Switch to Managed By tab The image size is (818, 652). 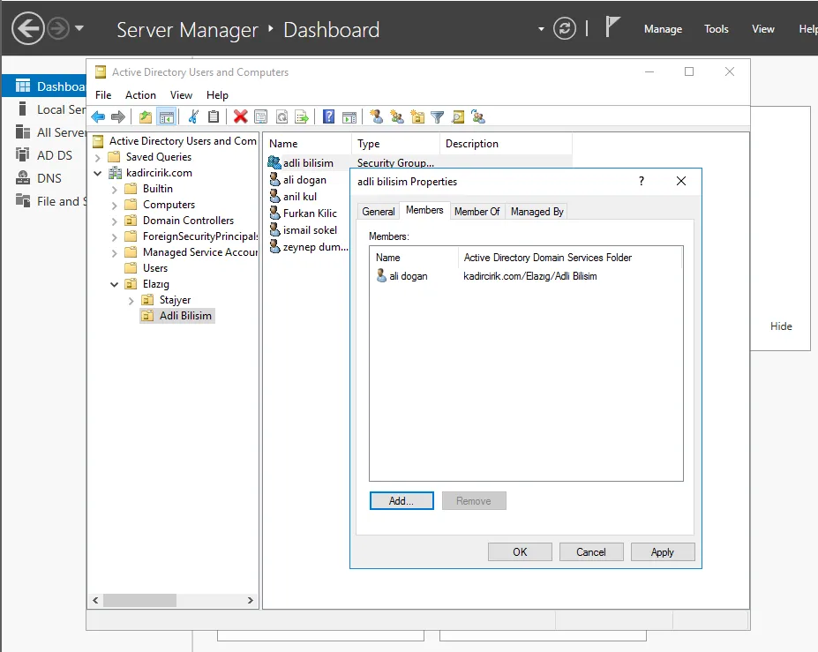tap(537, 211)
